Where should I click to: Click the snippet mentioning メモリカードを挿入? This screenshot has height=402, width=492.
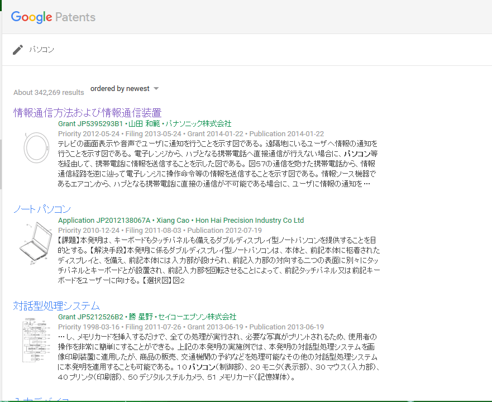pyautogui.click(x=219, y=357)
